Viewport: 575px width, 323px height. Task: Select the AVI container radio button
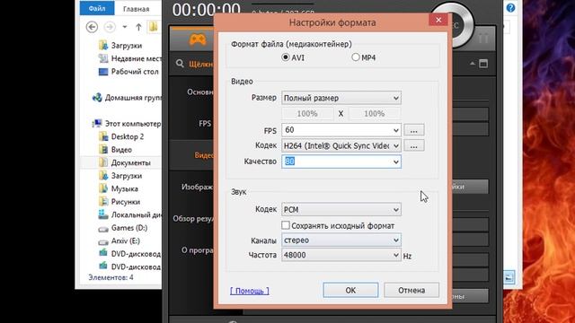(286, 57)
